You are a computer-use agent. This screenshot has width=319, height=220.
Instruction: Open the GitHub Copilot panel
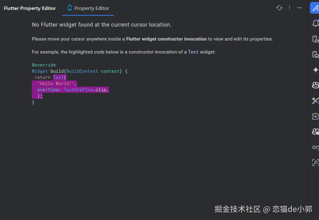click(x=315, y=85)
